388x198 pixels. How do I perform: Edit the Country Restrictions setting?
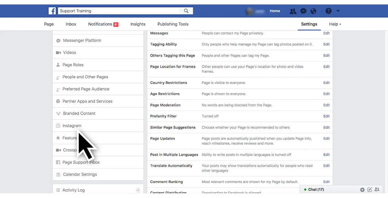[326, 83]
